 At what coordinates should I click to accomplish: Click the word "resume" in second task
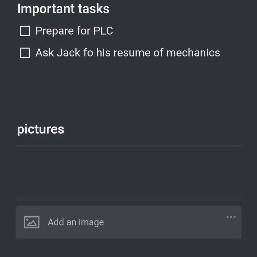(x=132, y=53)
